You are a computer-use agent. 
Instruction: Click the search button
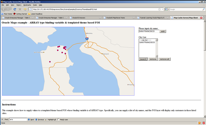[143, 59]
